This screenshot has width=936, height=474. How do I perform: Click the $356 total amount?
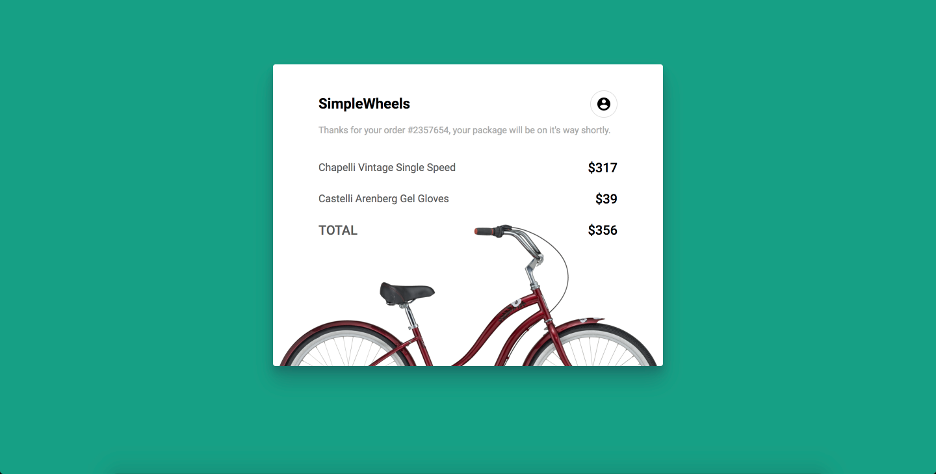[x=602, y=230]
